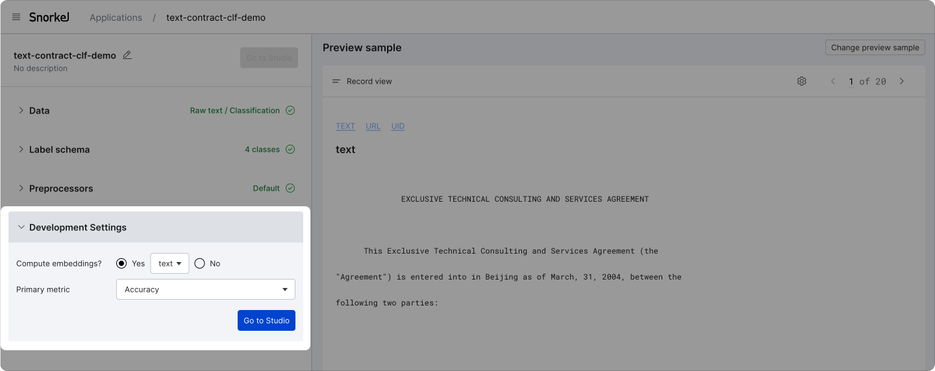Click the '1 of 20' record counter
Image resolution: width=935 pixels, height=371 pixels.
click(867, 81)
